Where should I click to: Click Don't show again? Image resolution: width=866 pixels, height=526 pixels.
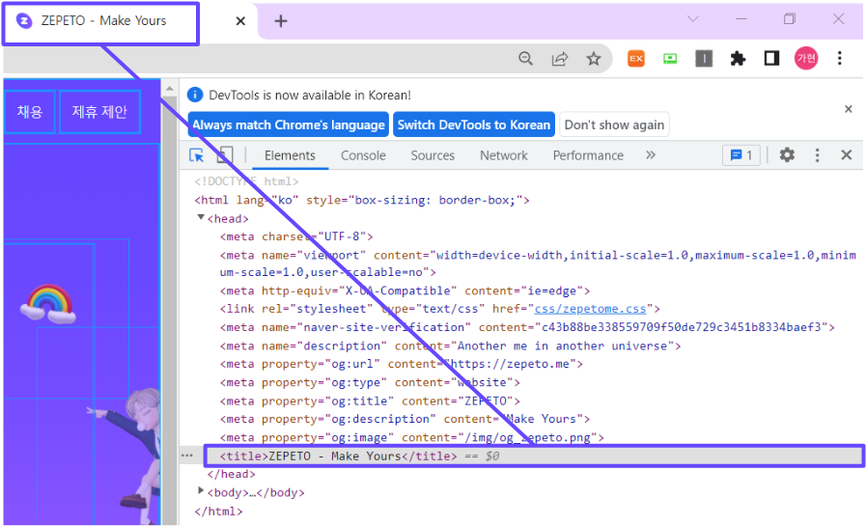click(x=614, y=125)
